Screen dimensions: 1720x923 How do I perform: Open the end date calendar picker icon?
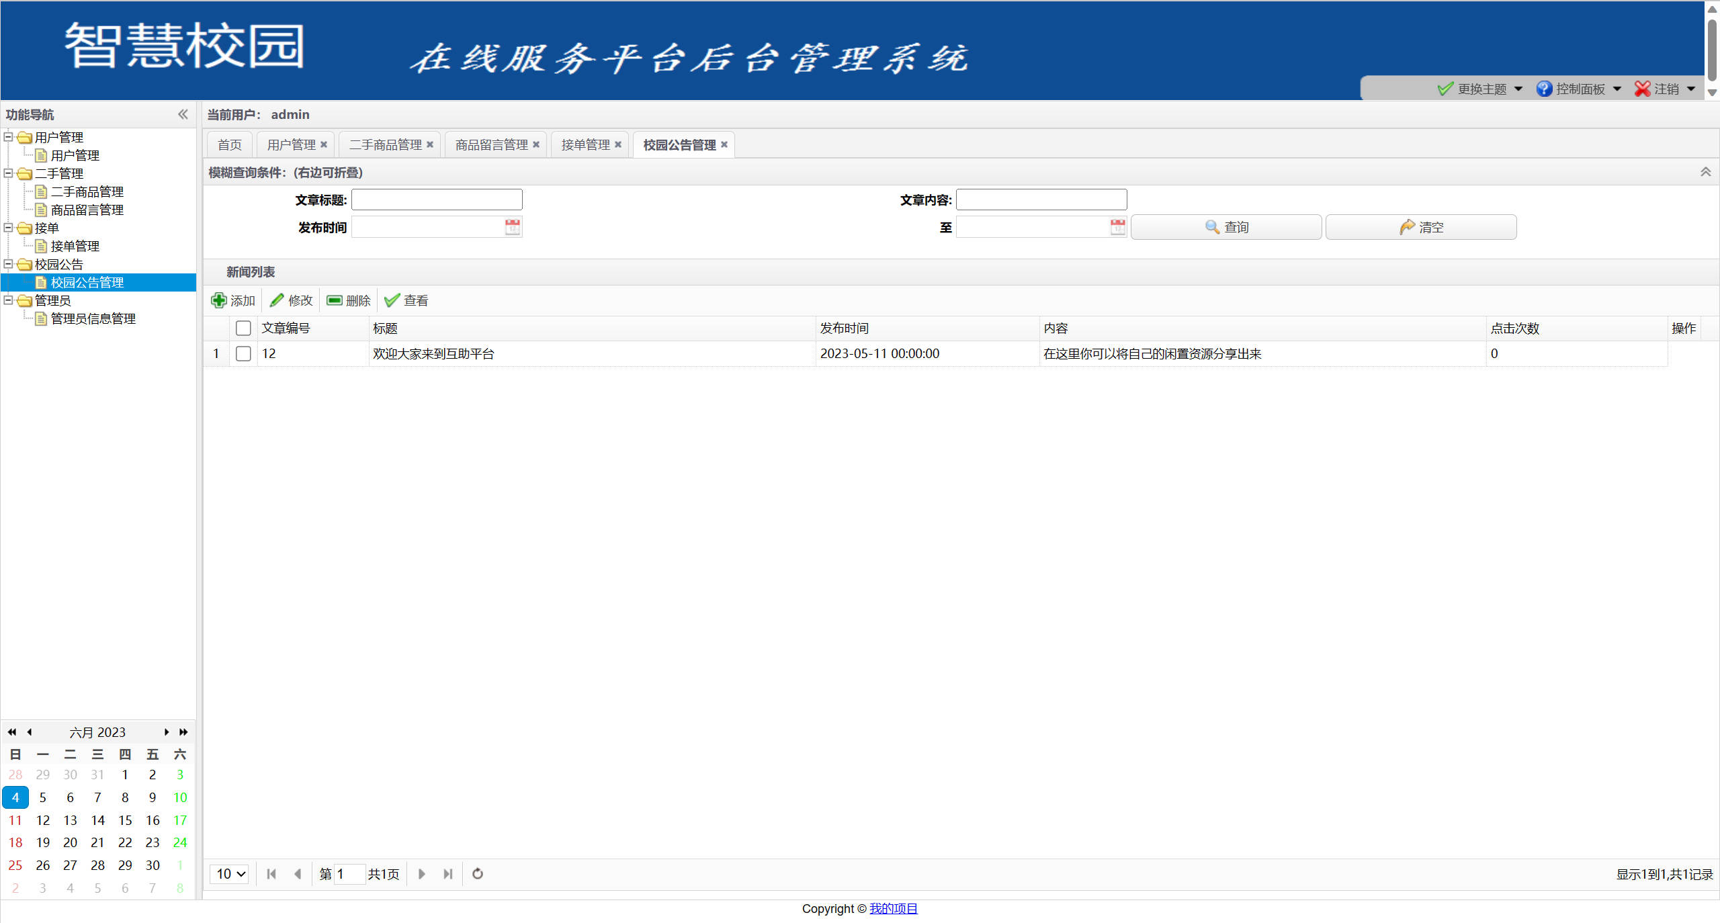1117,227
